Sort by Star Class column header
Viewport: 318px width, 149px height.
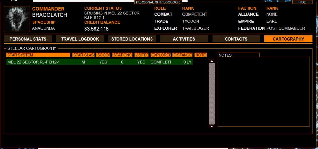(84, 55)
